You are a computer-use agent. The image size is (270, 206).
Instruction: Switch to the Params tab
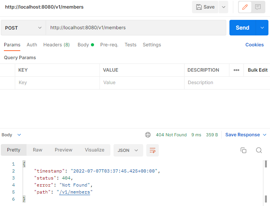click(12, 45)
